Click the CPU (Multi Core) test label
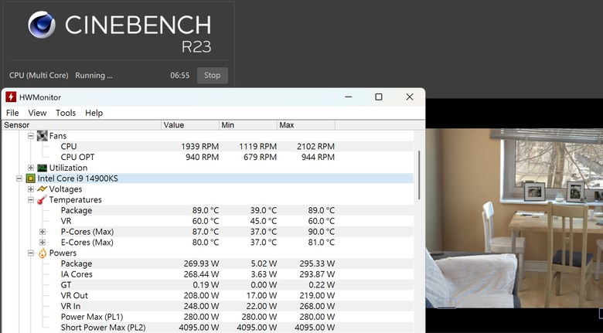 point(39,76)
